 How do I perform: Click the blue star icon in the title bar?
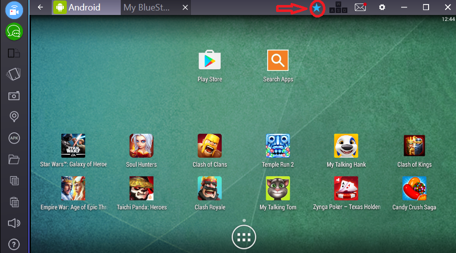[316, 8]
